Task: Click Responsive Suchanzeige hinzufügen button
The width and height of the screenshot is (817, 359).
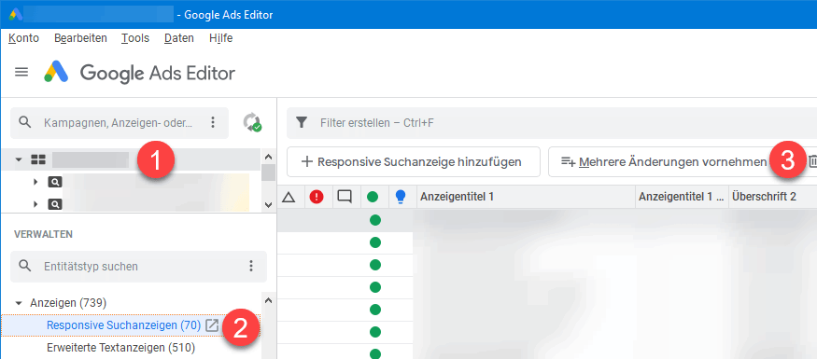Action: point(413,162)
